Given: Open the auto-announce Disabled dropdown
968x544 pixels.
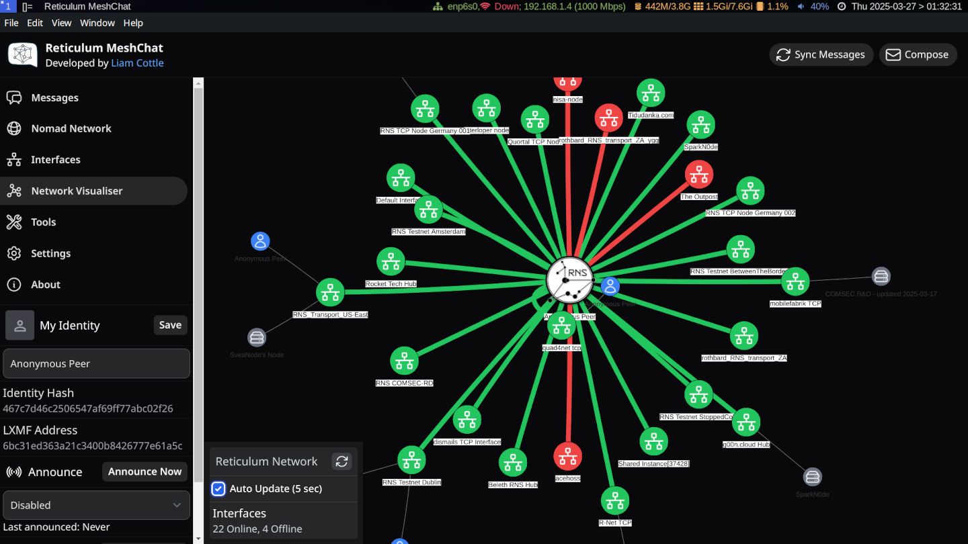Looking at the screenshot, I should click(x=96, y=505).
